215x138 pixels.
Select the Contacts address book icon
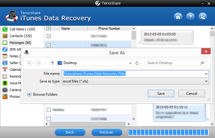coord(5,36)
